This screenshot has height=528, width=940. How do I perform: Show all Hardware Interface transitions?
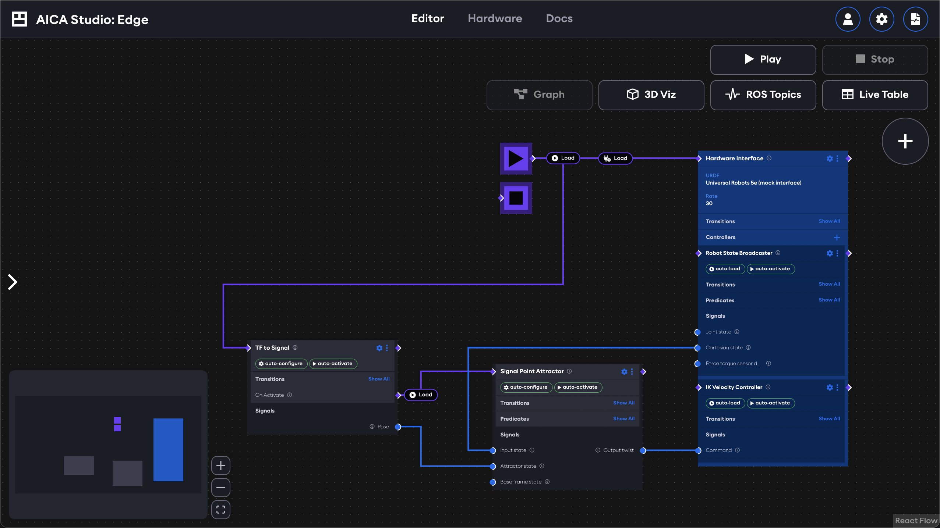(829, 221)
